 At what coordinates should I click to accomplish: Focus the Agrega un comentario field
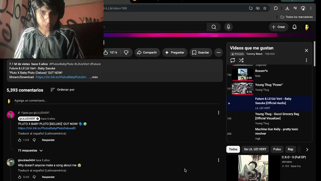pyautogui.click(x=117, y=101)
